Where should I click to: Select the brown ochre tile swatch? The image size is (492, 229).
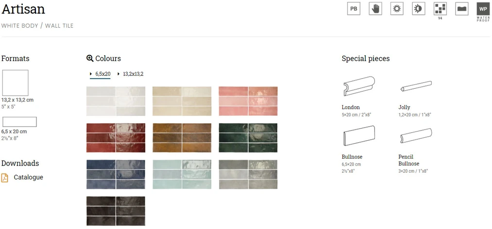point(182,138)
